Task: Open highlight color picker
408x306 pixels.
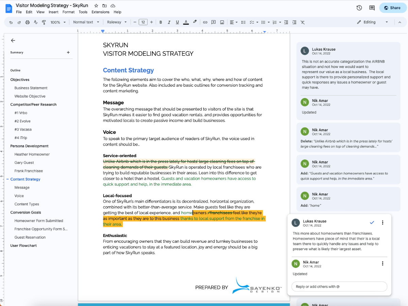Action: point(195,22)
